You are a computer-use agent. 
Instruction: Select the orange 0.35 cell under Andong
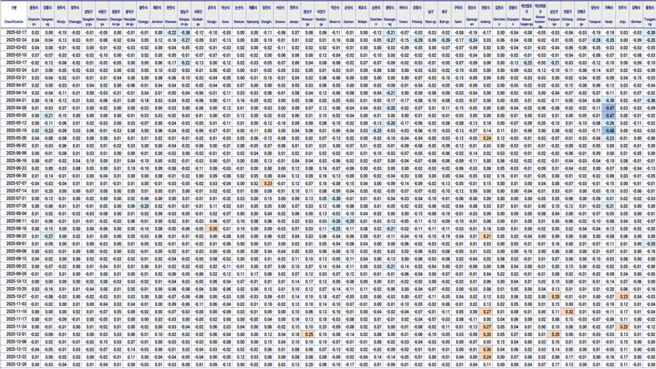coord(486,334)
